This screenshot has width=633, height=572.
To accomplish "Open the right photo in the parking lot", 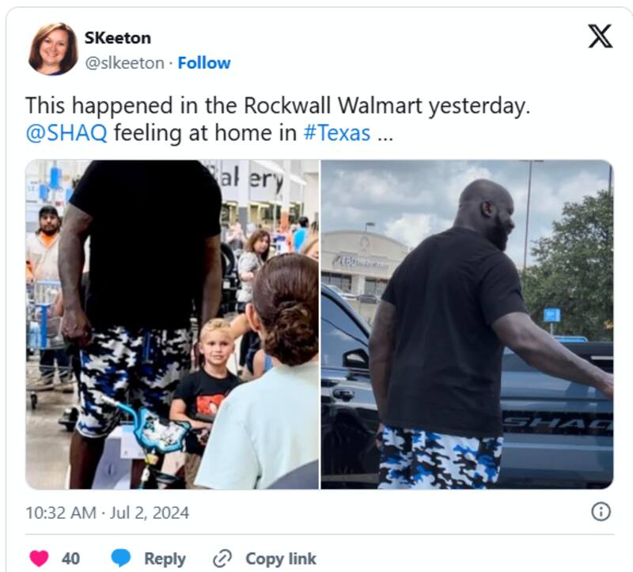I will coord(467,324).
